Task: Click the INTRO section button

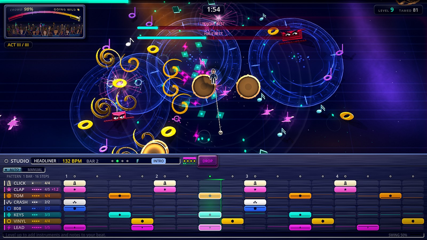Action: 159,161
